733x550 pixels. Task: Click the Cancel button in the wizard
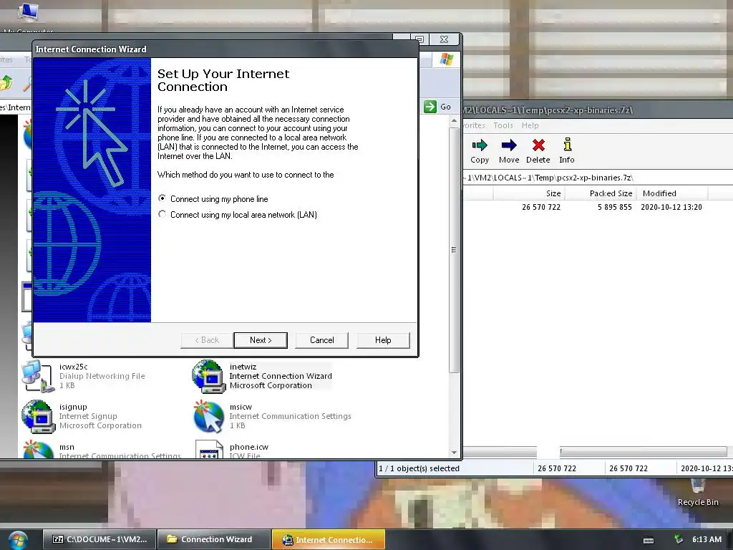click(x=321, y=340)
